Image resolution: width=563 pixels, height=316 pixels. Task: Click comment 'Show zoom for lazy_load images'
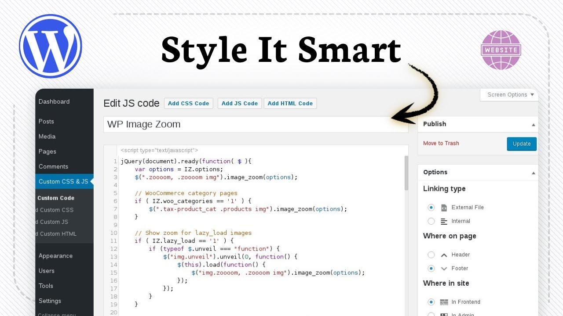pos(193,233)
